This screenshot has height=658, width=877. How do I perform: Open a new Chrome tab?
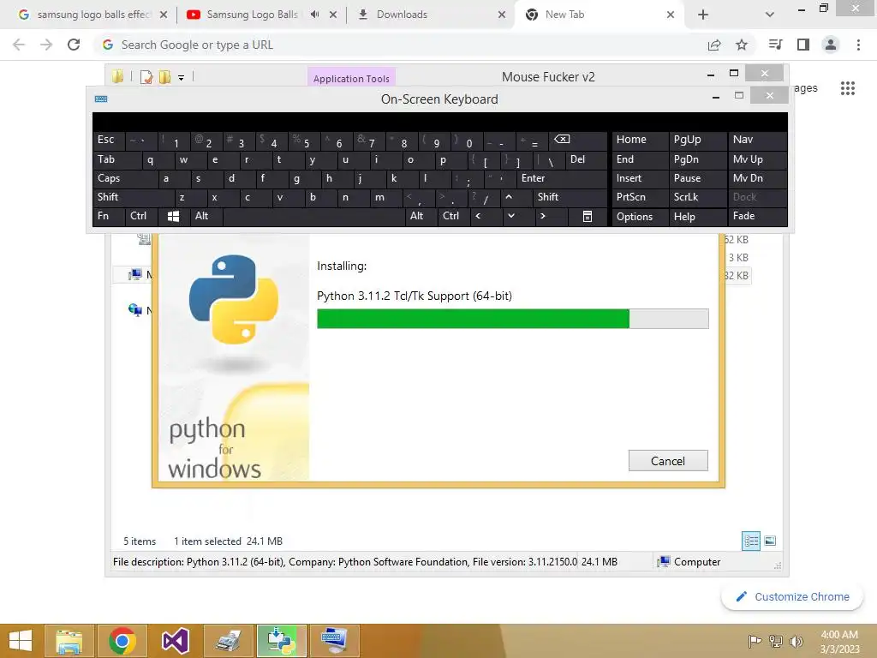[x=703, y=15]
